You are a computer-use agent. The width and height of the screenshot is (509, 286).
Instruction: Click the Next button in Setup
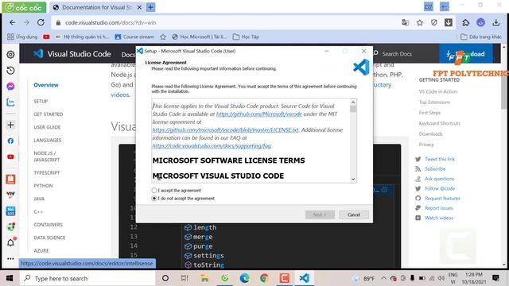320,214
